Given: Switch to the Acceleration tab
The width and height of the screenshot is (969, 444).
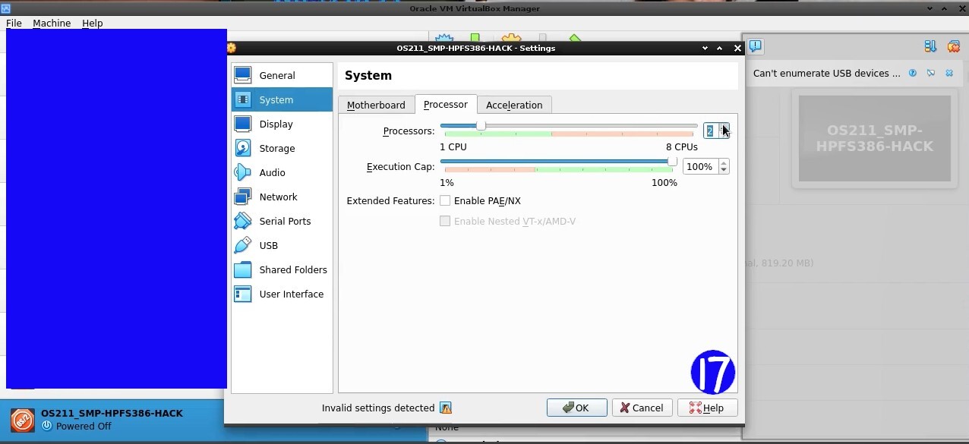Looking at the screenshot, I should 514,105.
